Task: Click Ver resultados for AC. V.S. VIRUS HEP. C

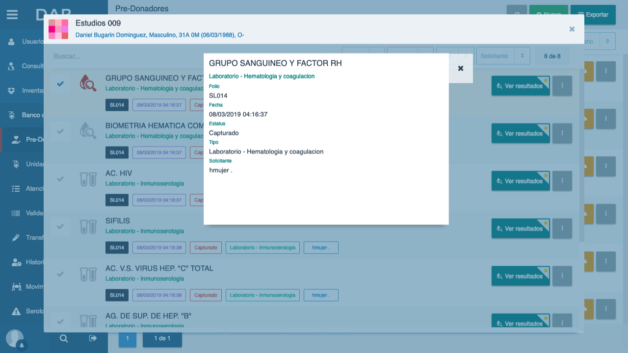Action: 521,276
